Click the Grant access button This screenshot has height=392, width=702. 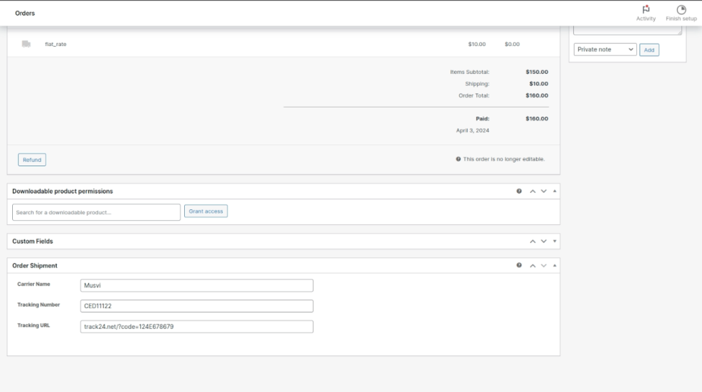[x=206, y=211]
